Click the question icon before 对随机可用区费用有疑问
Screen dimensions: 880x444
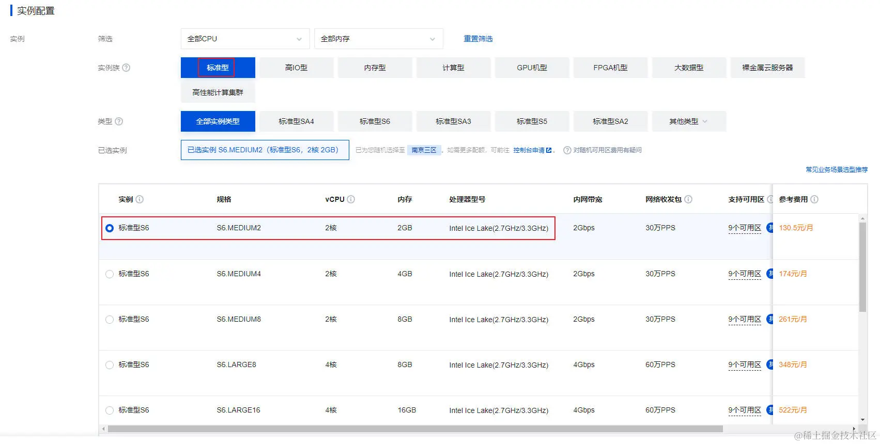(x=567, y=150)
